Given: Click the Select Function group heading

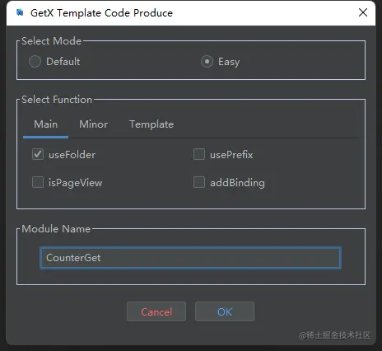Looking at the screenshot, I should [57, 100].
